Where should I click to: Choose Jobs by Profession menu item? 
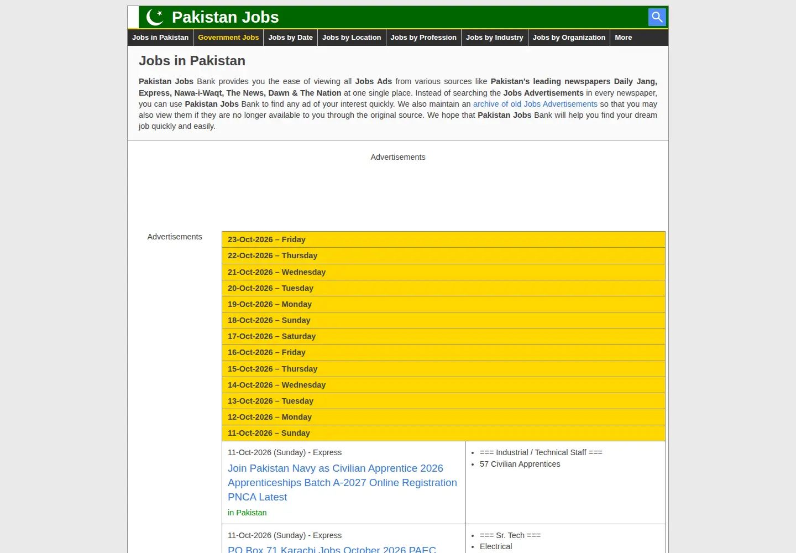(x=423, y=38)
